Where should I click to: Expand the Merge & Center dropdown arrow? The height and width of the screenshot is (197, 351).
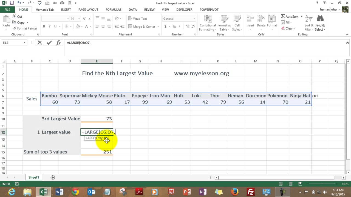click(158, 27)
